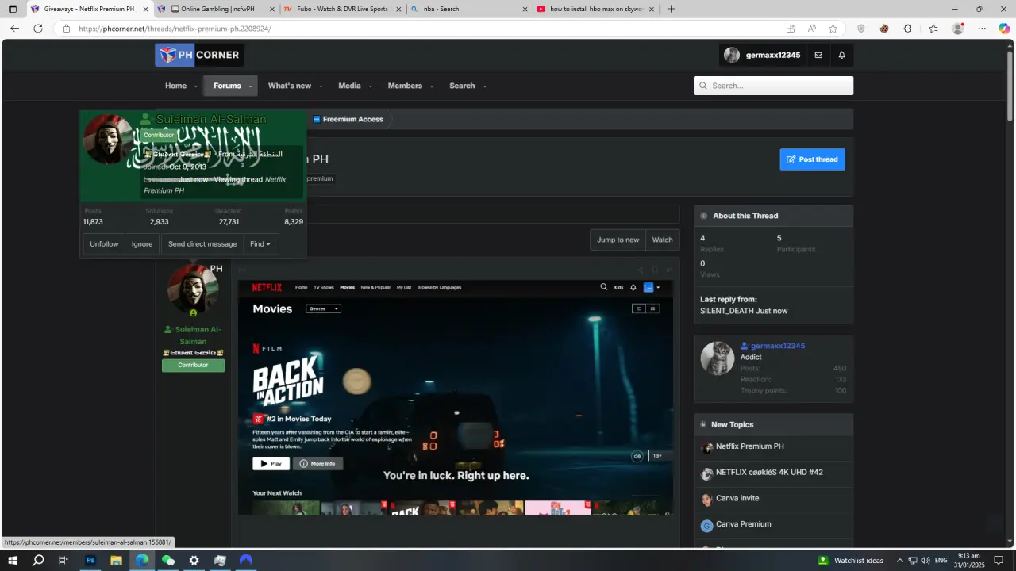The height and width of the screenshot is (571, 1016).
Task: Open the inbox envelope icon
Action: click(818, 56)
